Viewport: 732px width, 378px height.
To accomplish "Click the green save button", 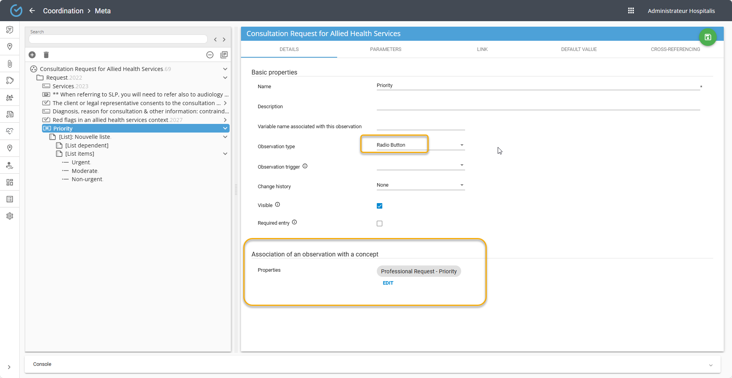I will pos(708,37).
